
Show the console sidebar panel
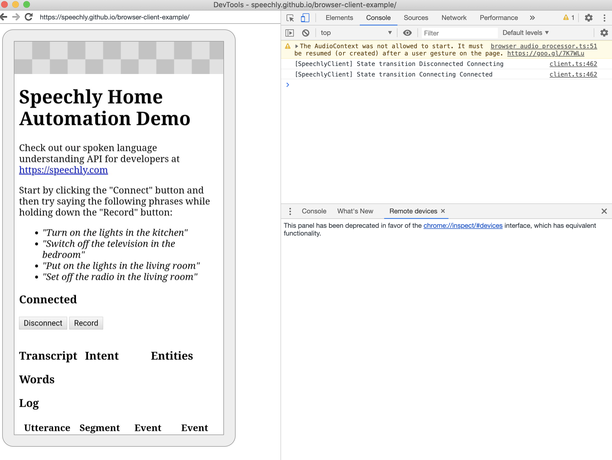pos(290,33)
